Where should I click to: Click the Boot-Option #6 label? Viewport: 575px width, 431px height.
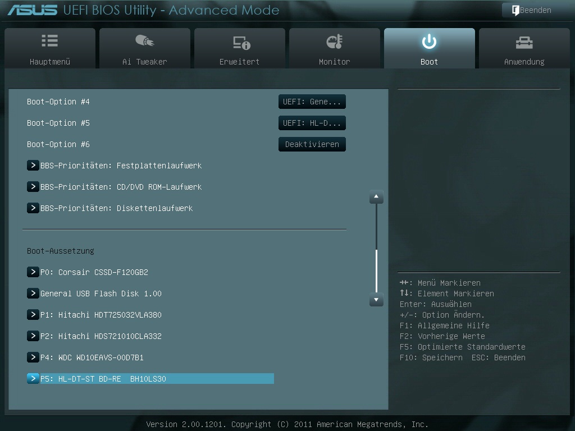tap(58, 144)
